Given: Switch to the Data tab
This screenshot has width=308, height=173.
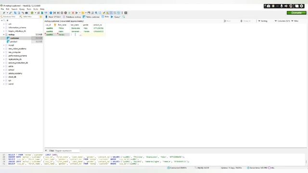Looking at the screenshot, I should pos(105,17).
